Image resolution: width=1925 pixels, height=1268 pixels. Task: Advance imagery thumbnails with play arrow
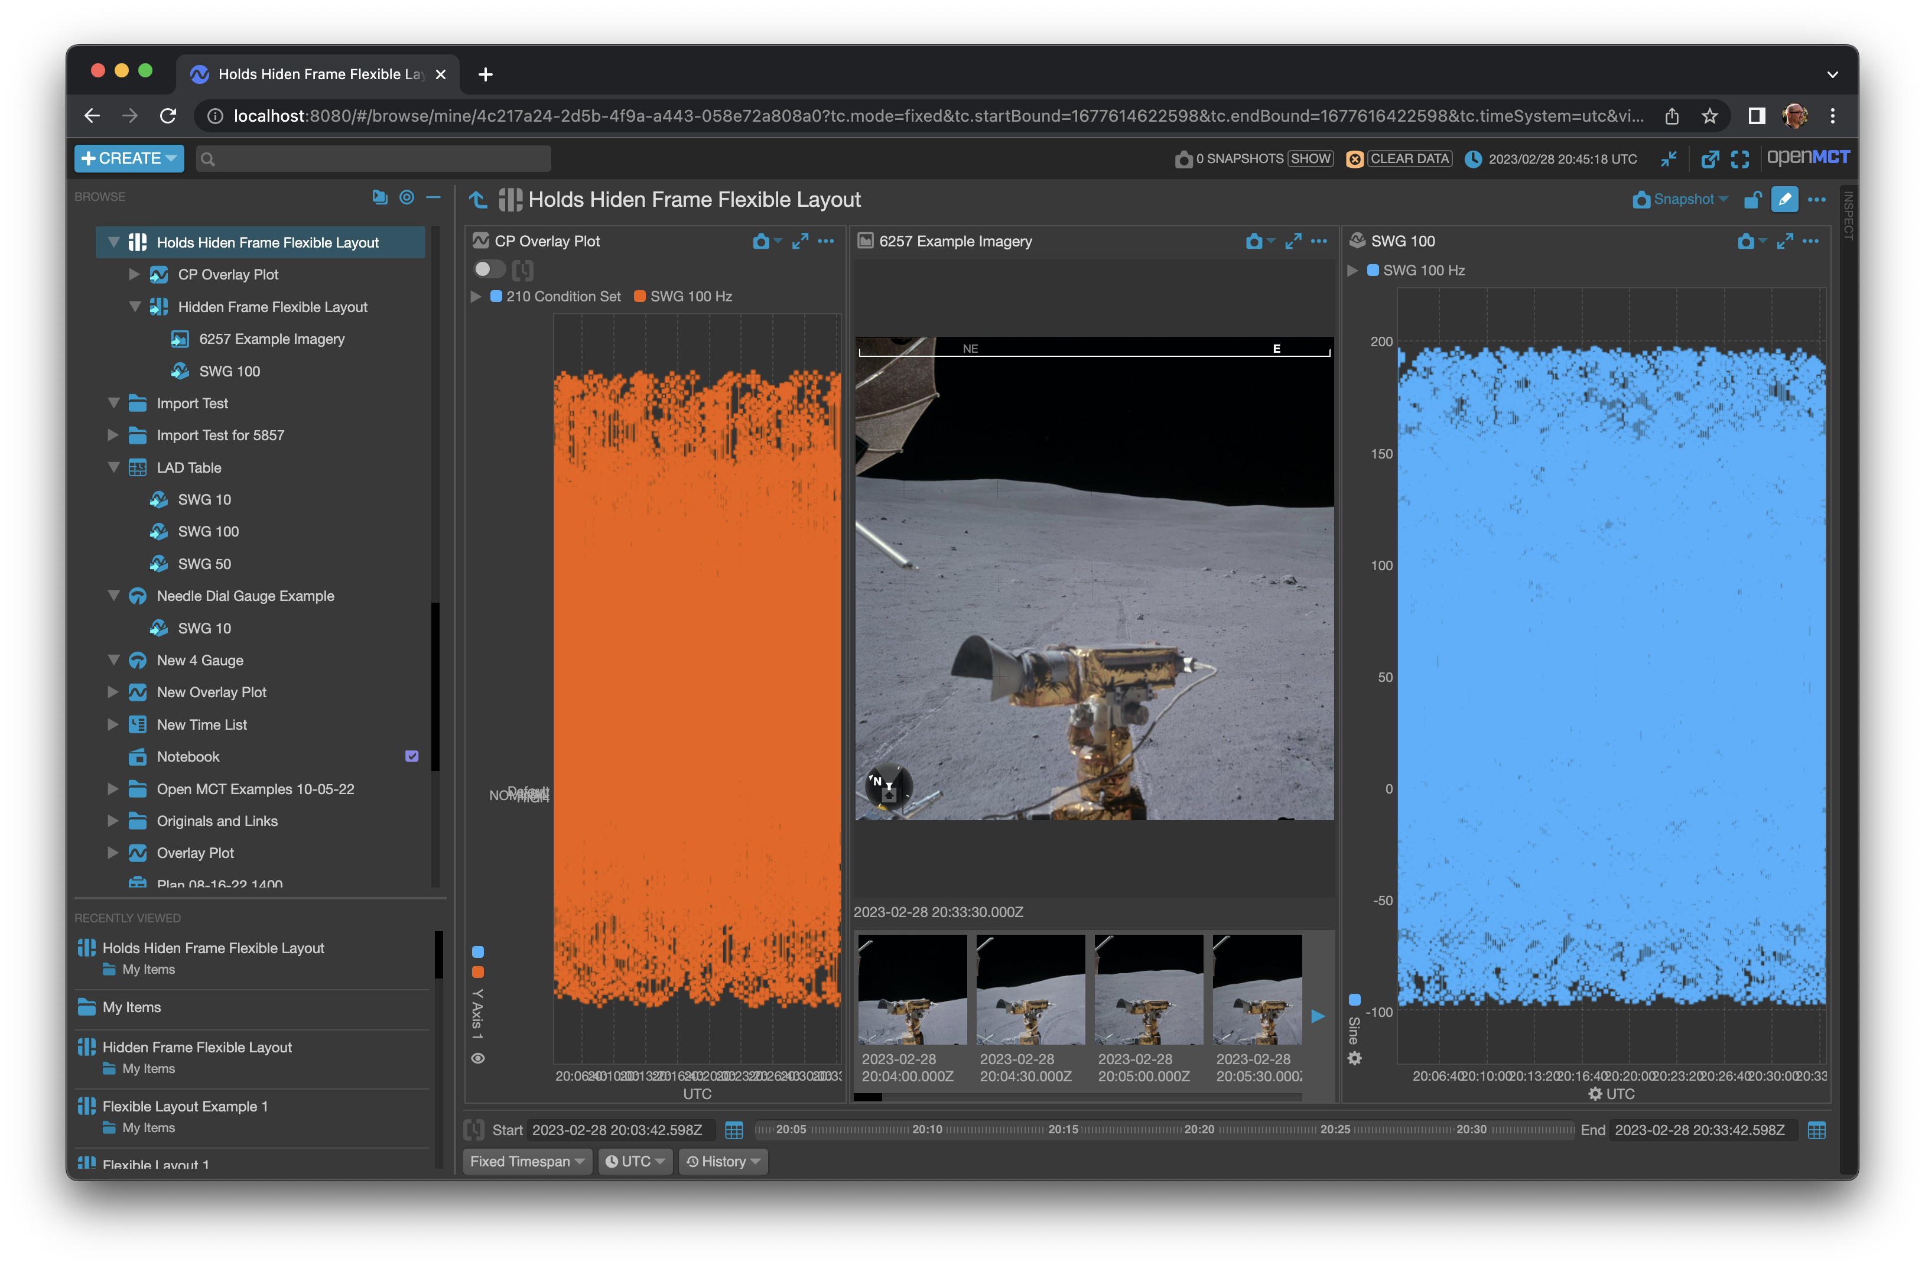pos(1318,1017)
